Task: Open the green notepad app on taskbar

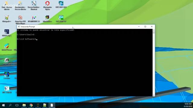Action: click(45, 105)
